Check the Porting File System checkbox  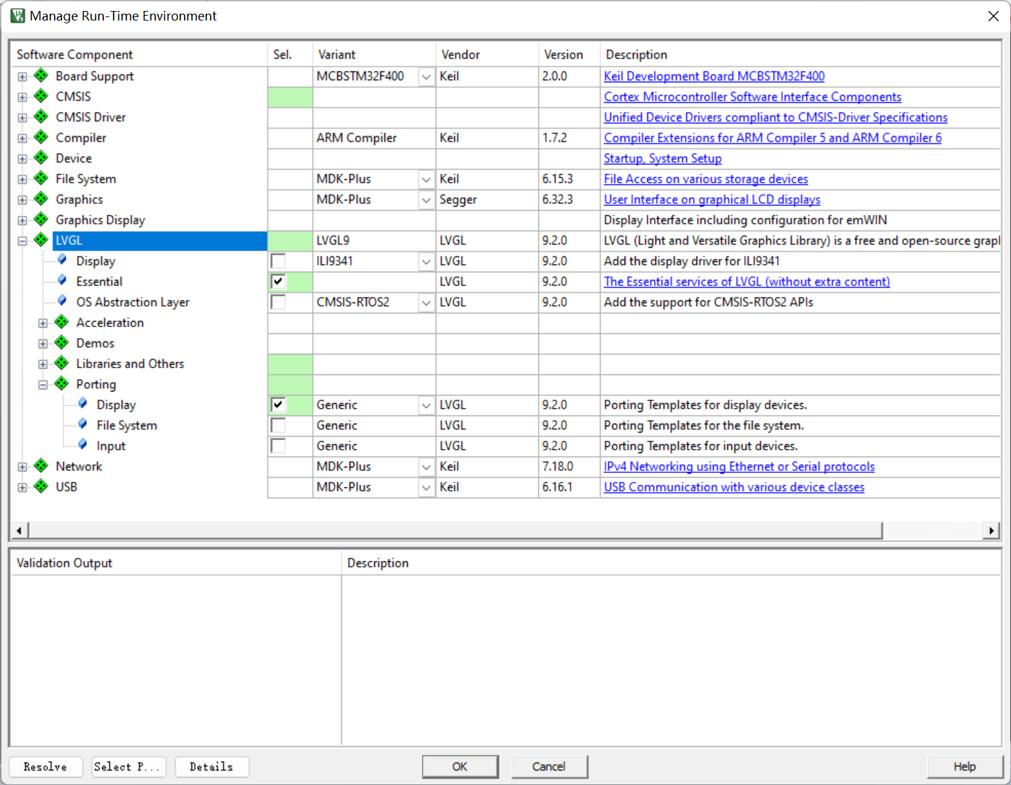pyautogui.click(x=278, y=425)
